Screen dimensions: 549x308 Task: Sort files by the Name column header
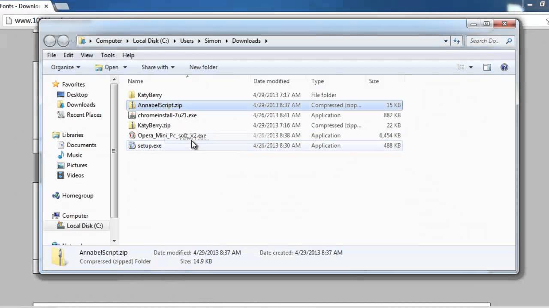pyautogui.click(x=188, y=81)
